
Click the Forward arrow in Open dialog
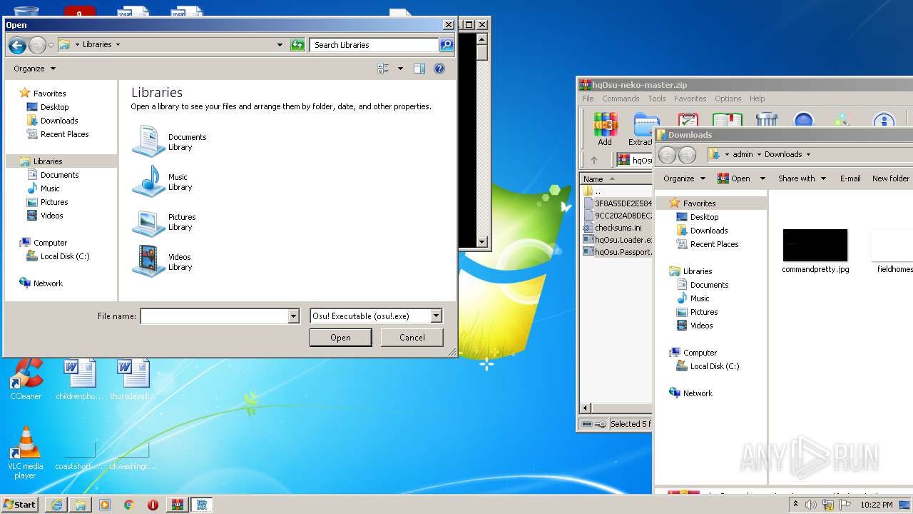pos(37,45)
